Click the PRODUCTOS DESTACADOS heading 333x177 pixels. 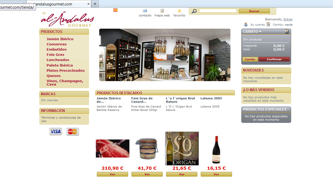point(119,93)
